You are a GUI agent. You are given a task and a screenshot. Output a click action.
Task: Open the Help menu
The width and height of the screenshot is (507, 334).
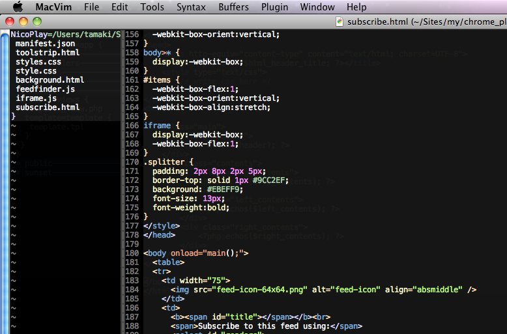click(356, 7)
